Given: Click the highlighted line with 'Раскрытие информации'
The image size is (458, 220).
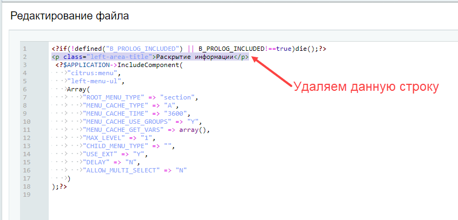Looking at the screenshot, I should point(150,57).
